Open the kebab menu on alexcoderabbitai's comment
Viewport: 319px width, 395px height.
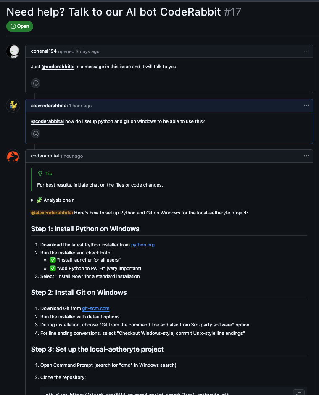tap(306, 105)
